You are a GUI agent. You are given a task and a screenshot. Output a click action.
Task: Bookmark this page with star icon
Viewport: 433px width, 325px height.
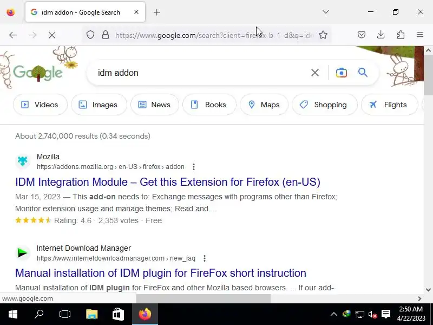[323, 35]
